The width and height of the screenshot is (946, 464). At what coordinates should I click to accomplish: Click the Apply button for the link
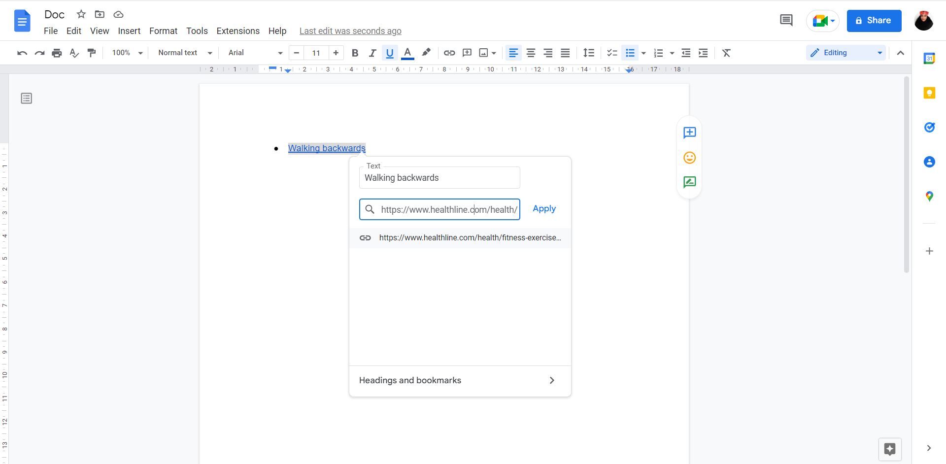543,208
